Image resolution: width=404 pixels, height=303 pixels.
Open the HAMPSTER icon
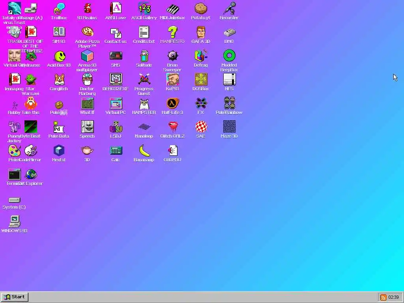tap(144, 104)
